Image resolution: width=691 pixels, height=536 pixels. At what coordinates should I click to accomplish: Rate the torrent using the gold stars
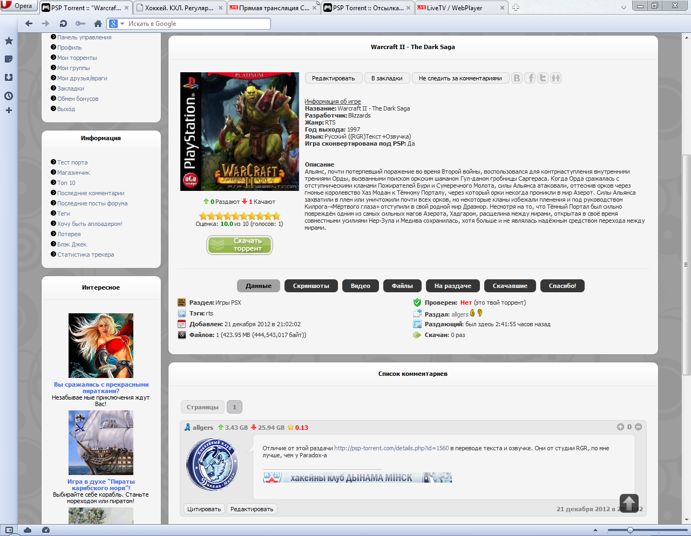pyautogui.click(x=240, y=216)
